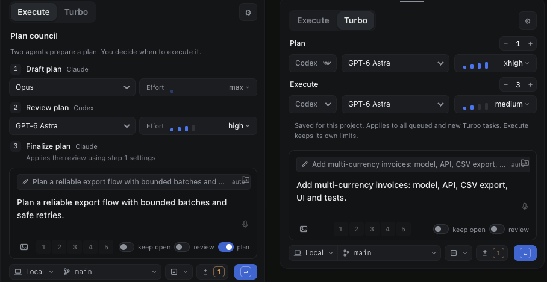This screenshot has height=282, width=547.
Task: Attach image in the export flow prompt
Action: (x=24, y=247)
